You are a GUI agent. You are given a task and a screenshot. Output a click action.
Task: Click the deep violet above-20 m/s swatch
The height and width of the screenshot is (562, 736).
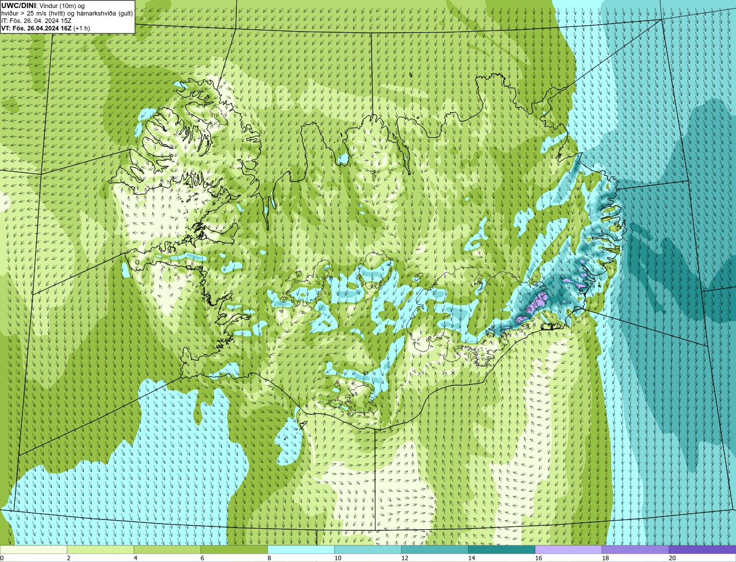coord(703,549)
